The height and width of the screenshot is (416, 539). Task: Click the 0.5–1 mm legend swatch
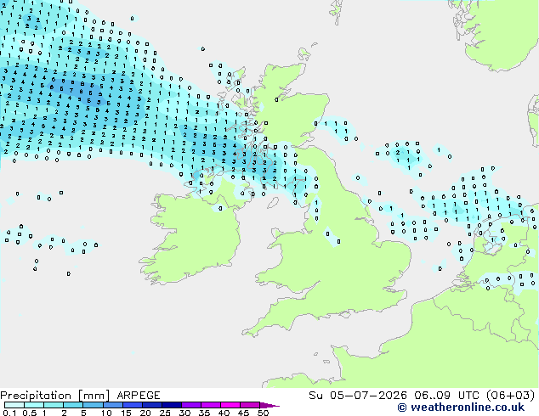point(34,405)
